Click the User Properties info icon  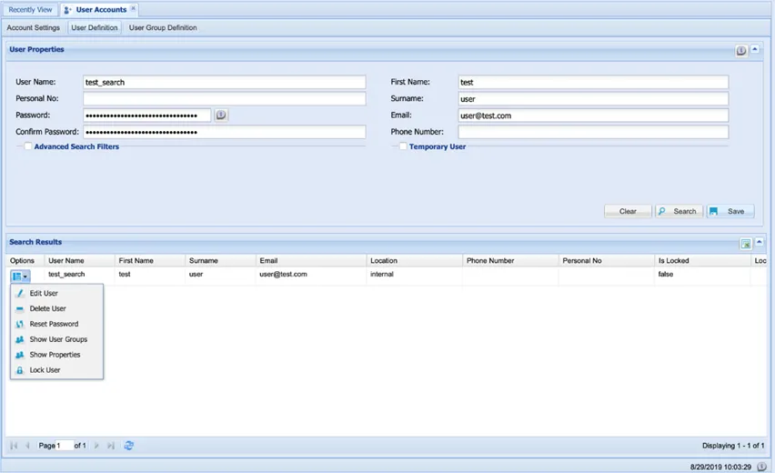click(x=741, y=50)
